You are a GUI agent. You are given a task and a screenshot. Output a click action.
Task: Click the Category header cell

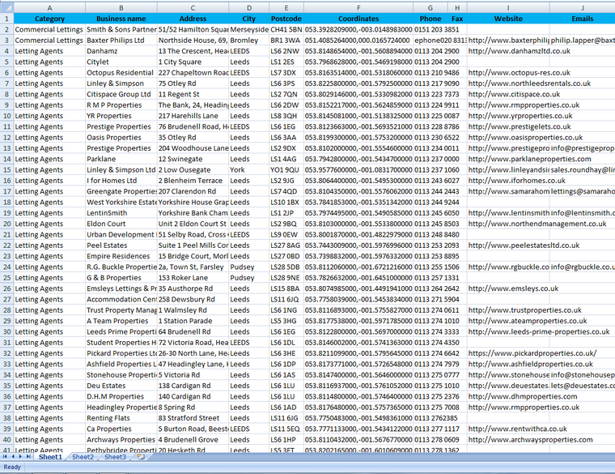49,19
